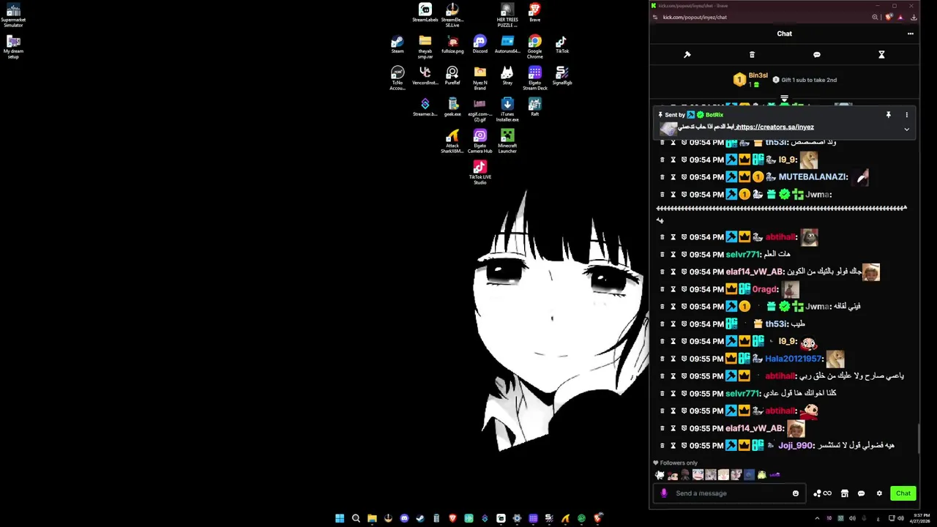Delete the message from Joji_990
Image resolution: width=937 pixels, height=527 pixels.
click(662, 446)
